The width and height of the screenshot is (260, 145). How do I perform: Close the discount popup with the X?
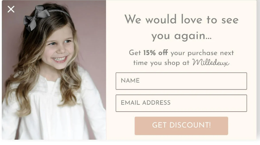[x=11, y=9]
